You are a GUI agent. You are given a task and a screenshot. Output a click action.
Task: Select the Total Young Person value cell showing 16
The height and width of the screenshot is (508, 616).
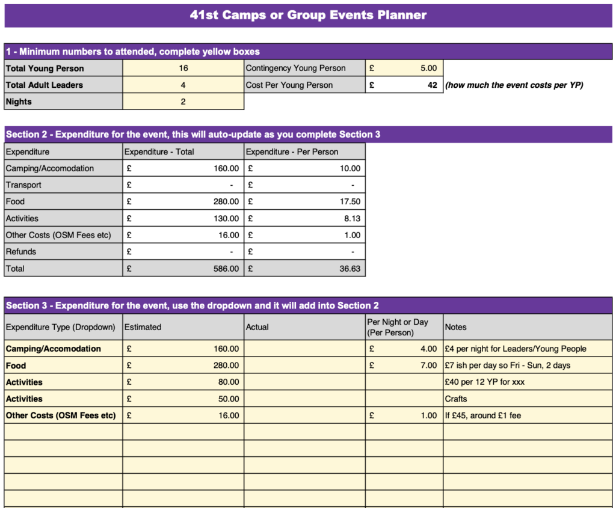182,68
